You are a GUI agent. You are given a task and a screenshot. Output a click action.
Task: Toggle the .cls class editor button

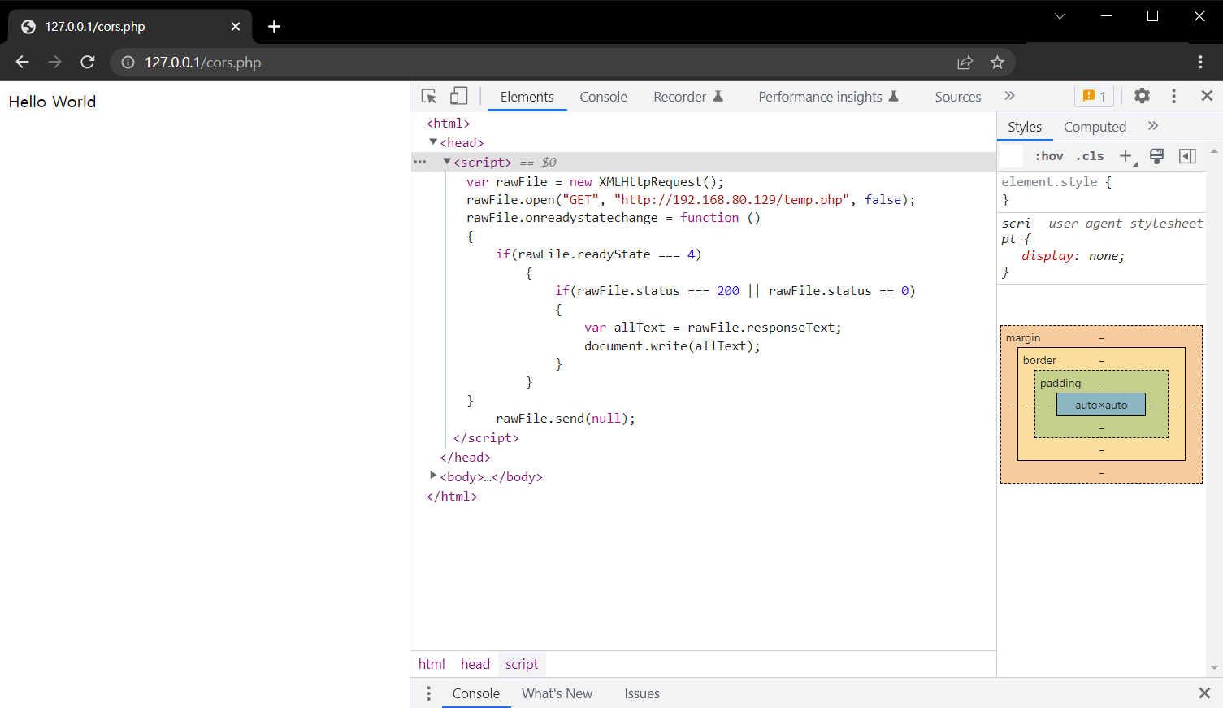point(1090,156)
